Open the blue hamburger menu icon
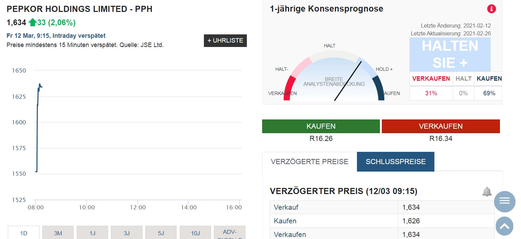The image size is (521, 239). click(504, 202)
